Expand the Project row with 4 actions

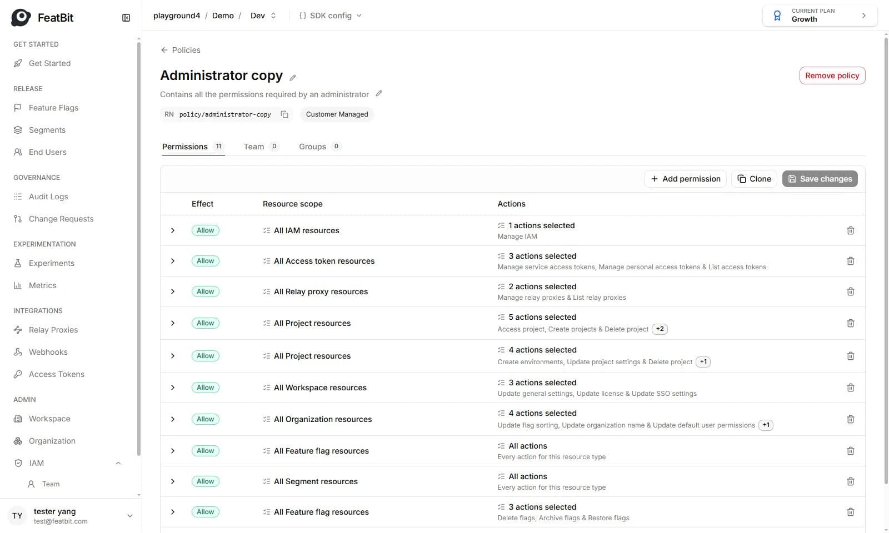173,356
